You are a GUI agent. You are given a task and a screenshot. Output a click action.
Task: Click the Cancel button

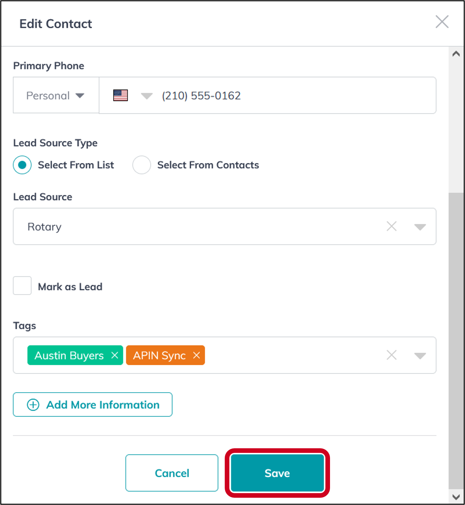coord(172,473)
